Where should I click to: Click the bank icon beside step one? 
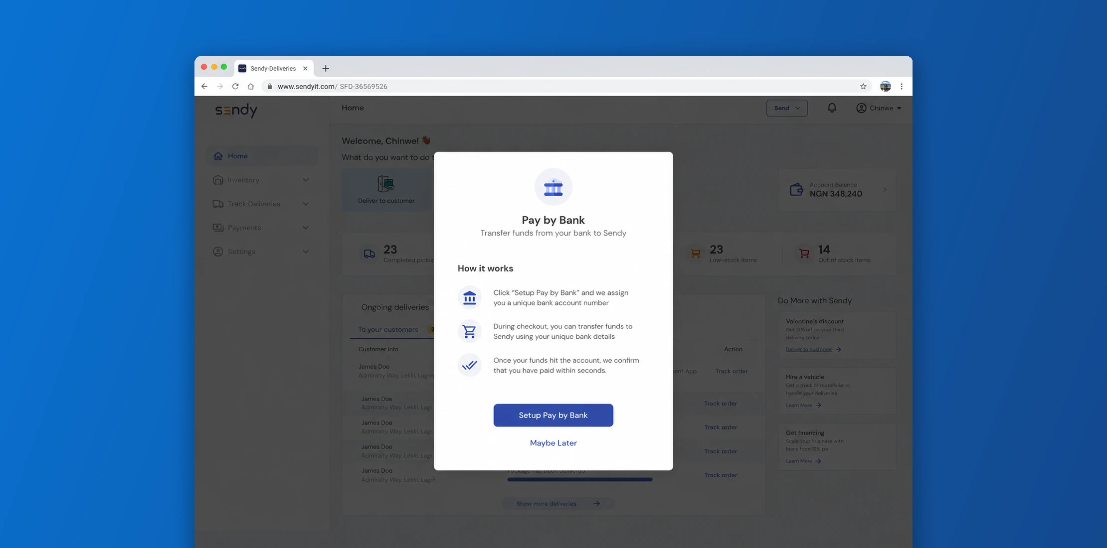coord(469,297)
